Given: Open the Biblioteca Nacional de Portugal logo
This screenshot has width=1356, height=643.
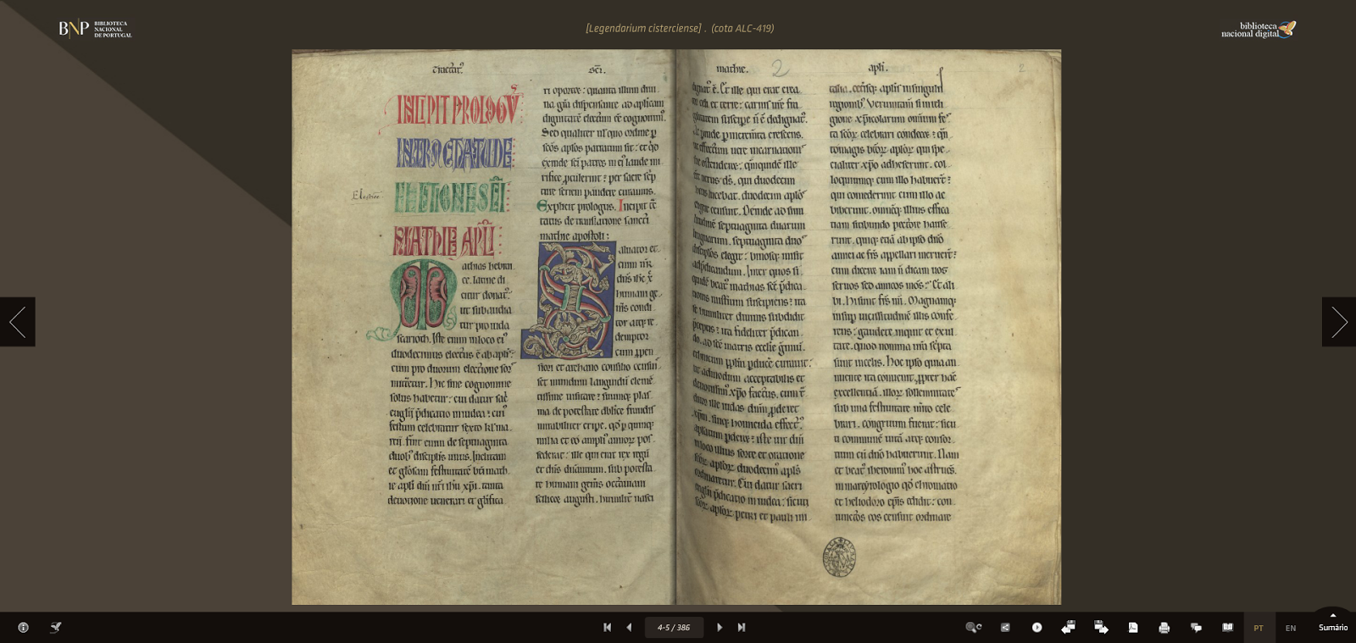Looking at the screenshot, I should (x=95, y=29).
